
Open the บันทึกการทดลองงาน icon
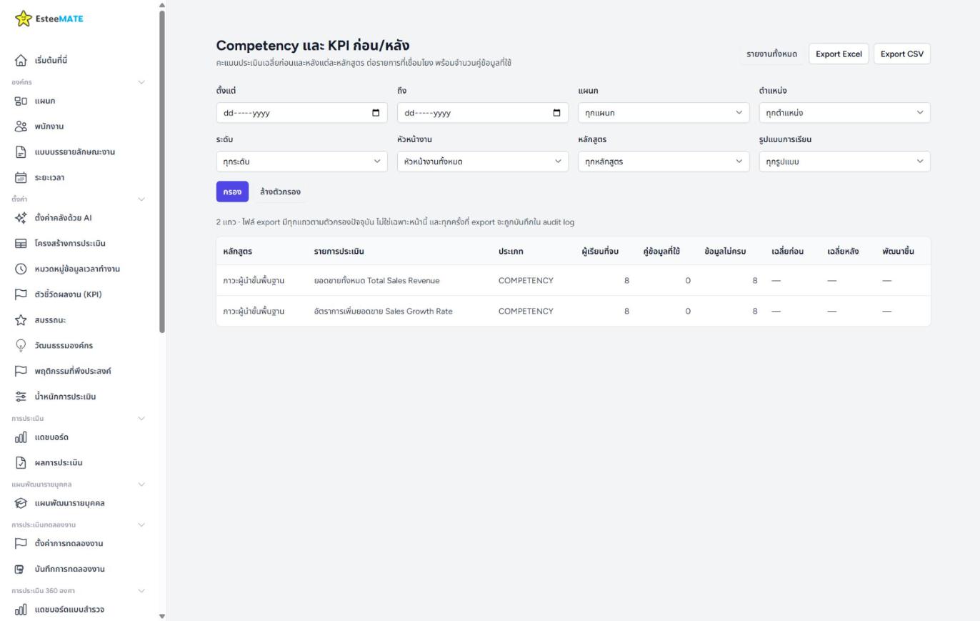21,570
